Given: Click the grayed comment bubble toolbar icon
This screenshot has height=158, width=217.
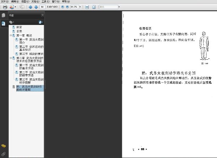Looking at the screenshot, I should pyautogui.click(x=22, y=7).
